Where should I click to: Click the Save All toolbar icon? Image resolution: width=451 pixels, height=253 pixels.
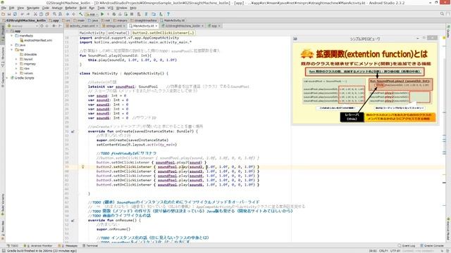tap(9, 14)
